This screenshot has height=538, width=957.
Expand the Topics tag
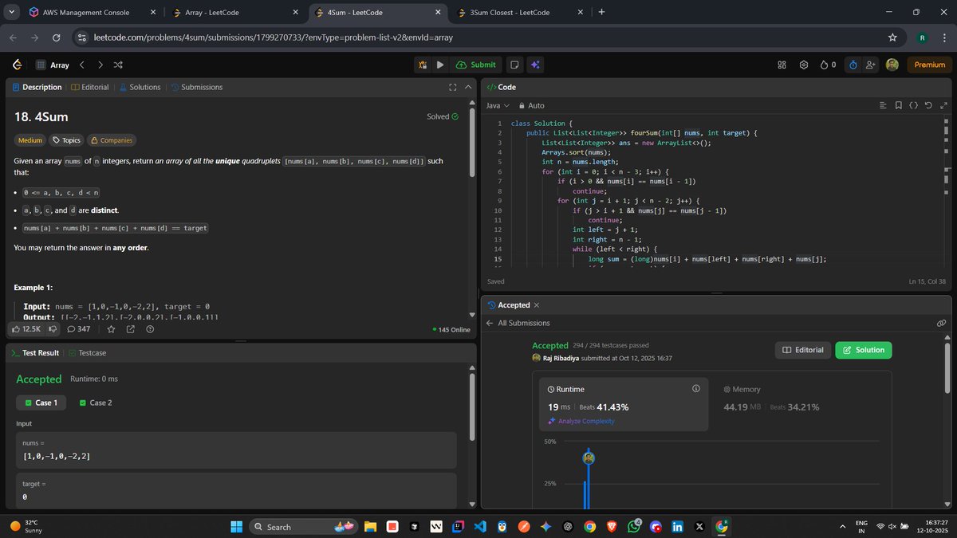66,140
